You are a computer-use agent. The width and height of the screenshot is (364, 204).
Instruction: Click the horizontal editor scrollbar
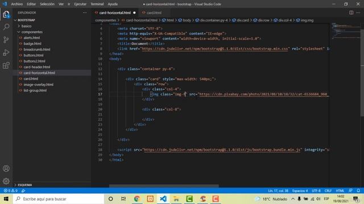click(x=164, y=185)
